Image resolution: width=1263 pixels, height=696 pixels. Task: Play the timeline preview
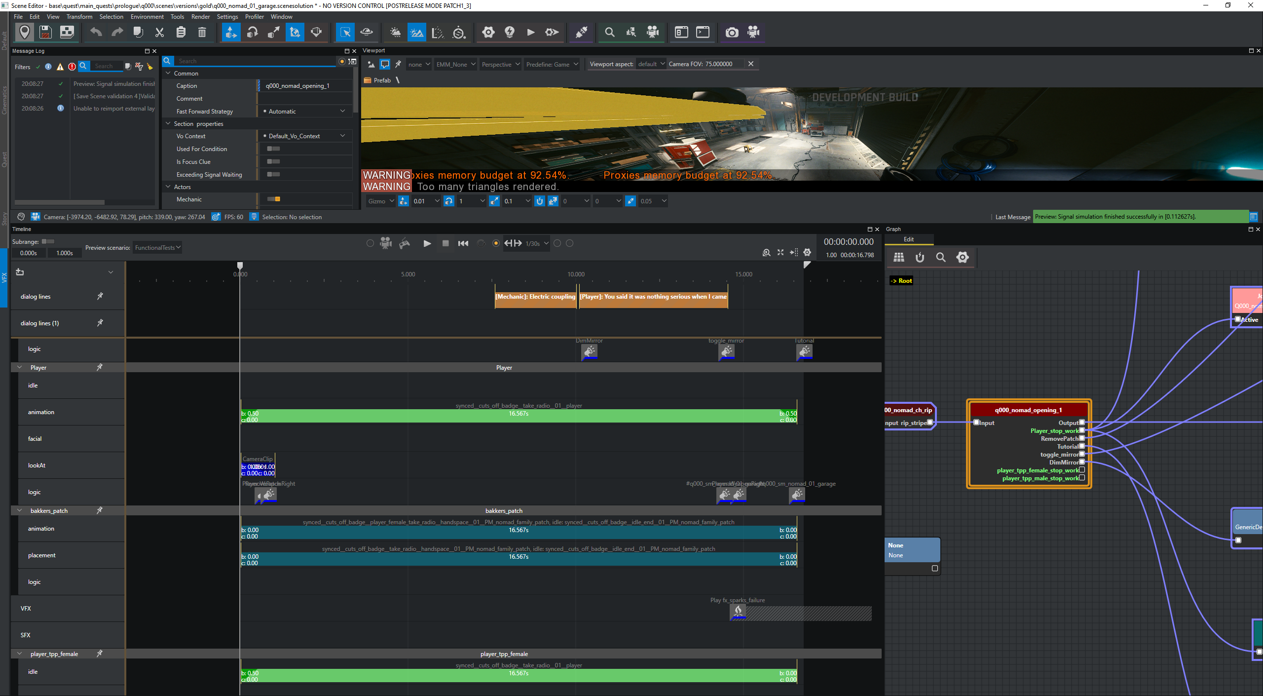point(427,243)
